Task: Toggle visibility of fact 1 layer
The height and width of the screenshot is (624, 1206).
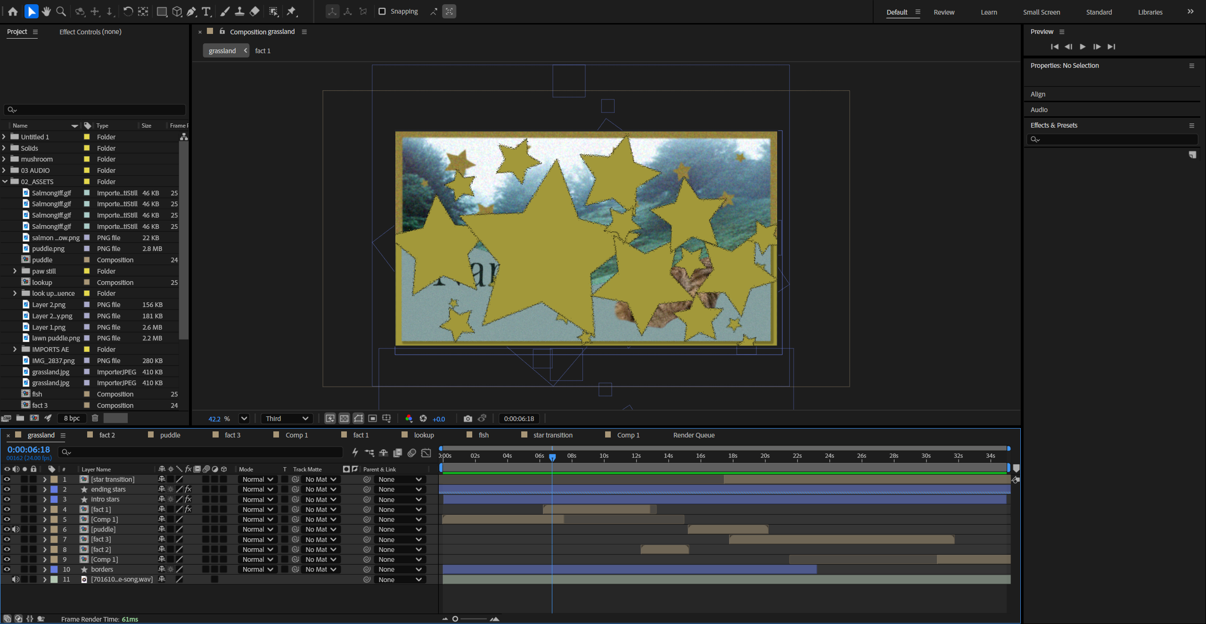Action: [x=7, y=510]
